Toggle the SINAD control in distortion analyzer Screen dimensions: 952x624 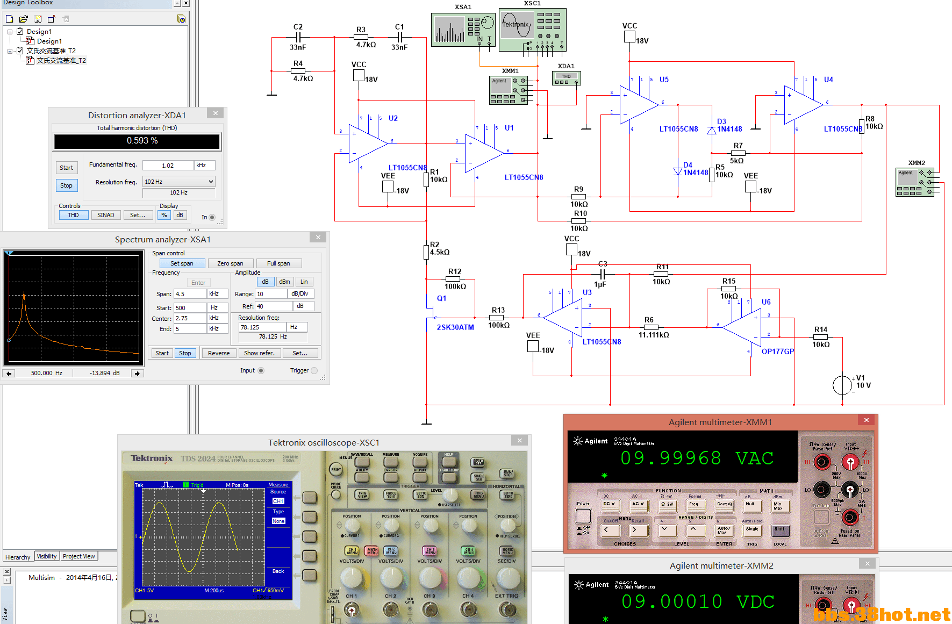tap(106, 215)
